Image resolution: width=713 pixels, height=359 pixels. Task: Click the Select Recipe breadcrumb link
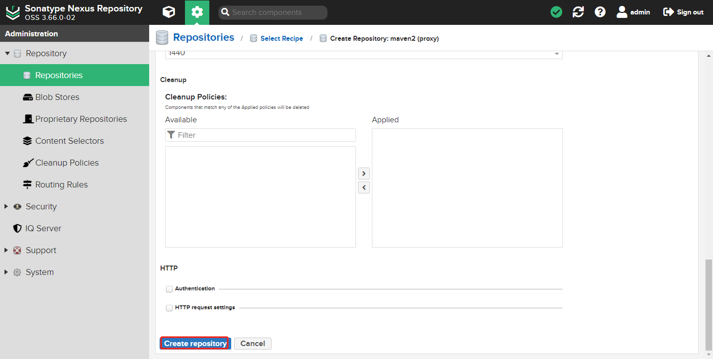point(281,38)
